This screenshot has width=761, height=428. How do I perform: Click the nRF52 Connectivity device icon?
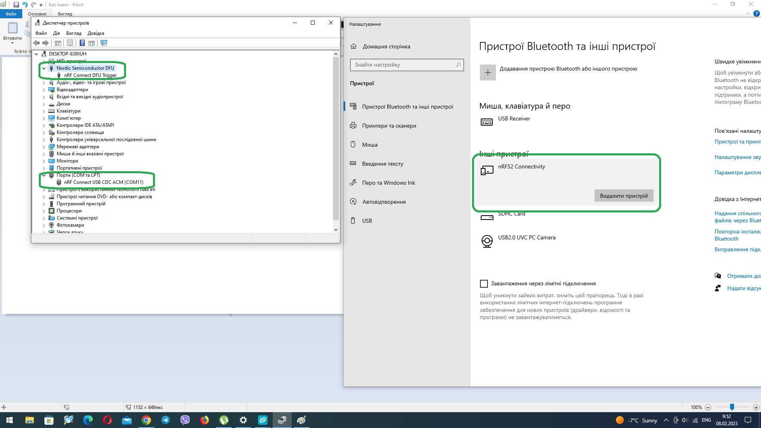tap(487, 170)
